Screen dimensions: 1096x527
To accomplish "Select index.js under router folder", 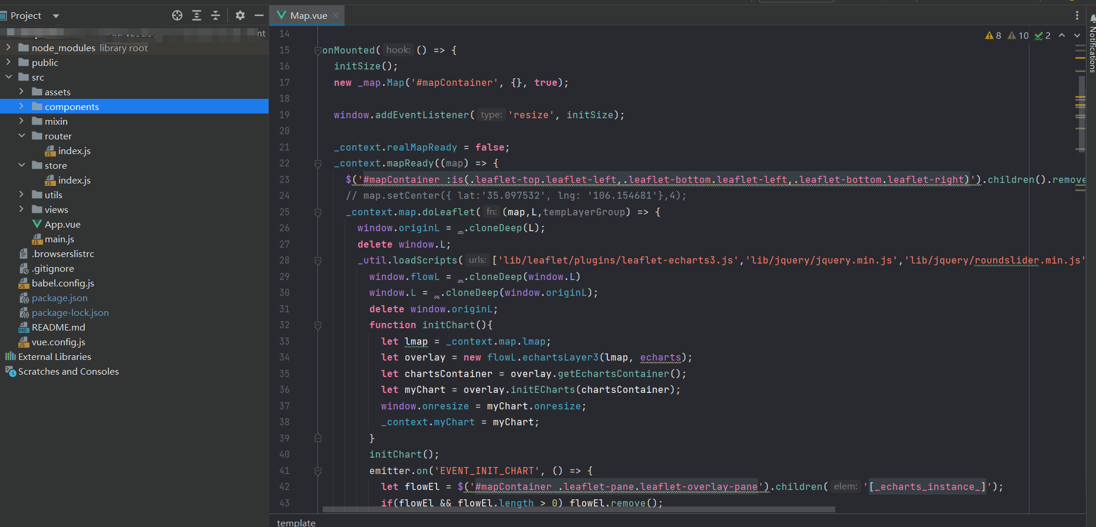I will (x=74, y=151).
